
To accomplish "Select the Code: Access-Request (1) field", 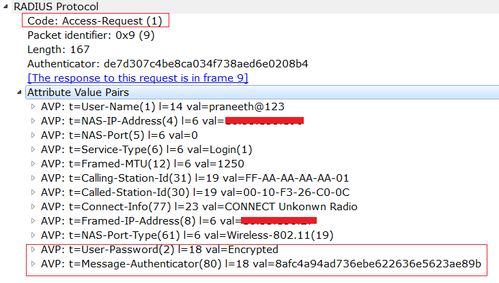I will pos(94,20).
